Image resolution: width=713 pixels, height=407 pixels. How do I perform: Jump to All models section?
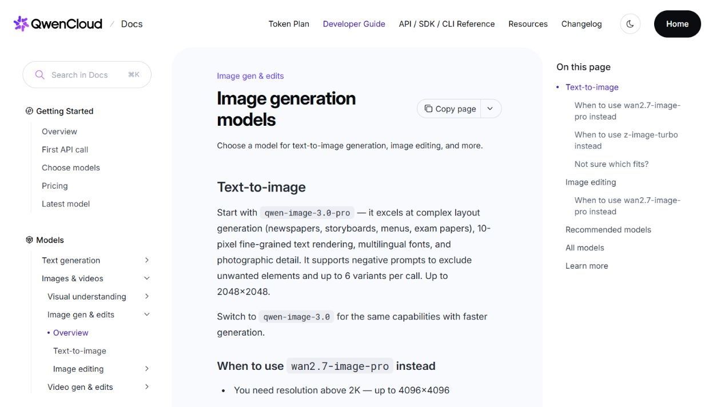(585, 248)
